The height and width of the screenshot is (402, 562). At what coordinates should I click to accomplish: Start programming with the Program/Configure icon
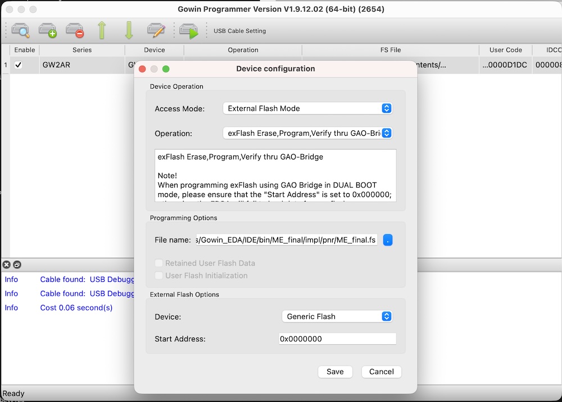pos(189,30)
